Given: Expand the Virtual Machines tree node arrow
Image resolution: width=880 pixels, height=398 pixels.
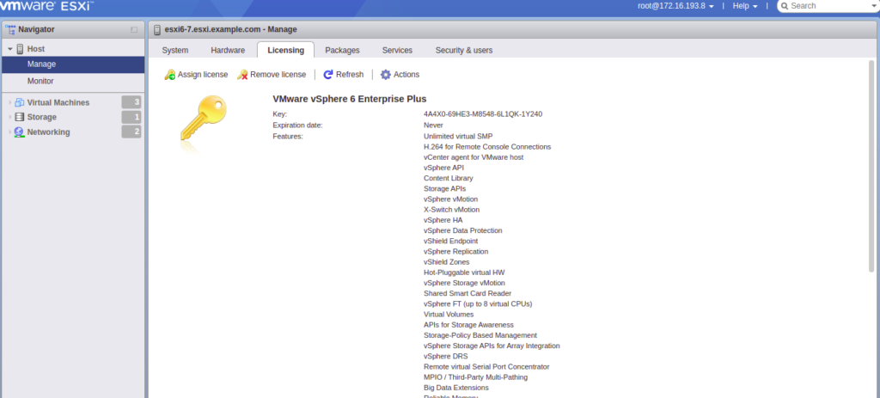Looking at the screenshot, I should click(x=10, y=103).
